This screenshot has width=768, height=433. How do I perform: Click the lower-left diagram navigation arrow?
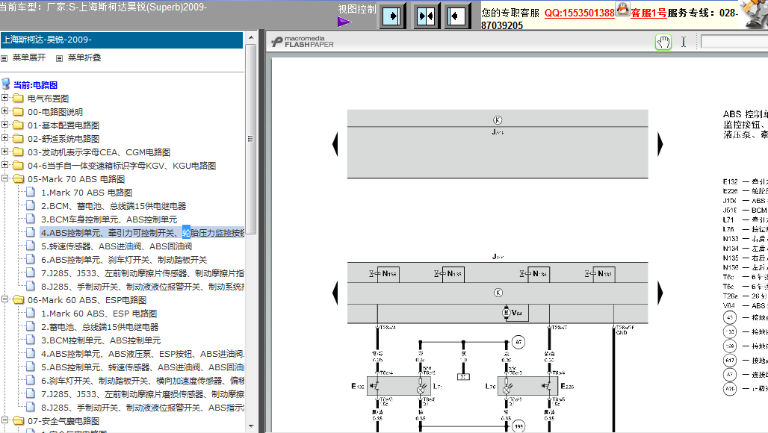coord(335,293)
